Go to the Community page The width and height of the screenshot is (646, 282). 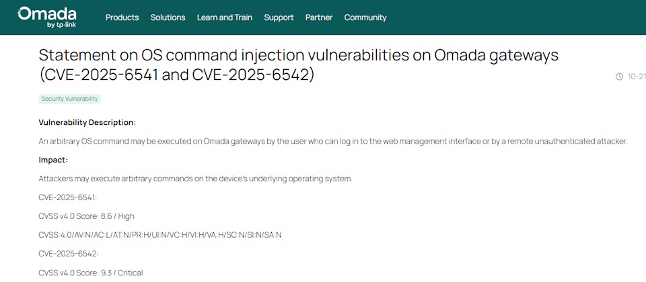[365, 17]
